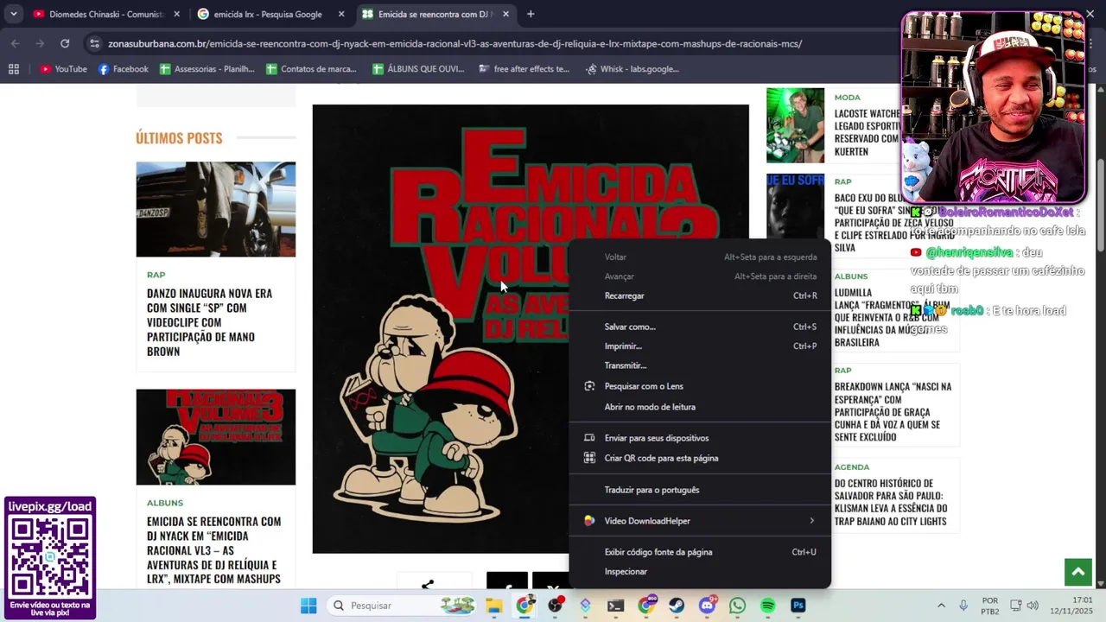The height and width of the screenshot is (622, 1106).
Task: Click the green scroll-to-top arrow button
Action: 1077,572
